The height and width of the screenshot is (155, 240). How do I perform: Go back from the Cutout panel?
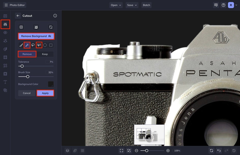coord(18,16)
